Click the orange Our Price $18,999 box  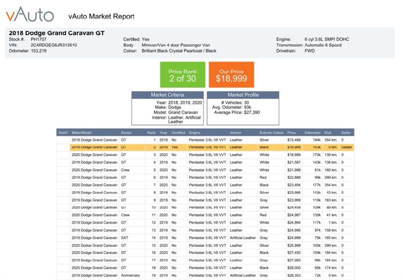(x=231, y=74)
